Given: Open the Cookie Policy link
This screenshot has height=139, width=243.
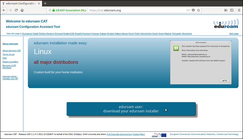Looking at the screenshot, I should coord(139,134).
